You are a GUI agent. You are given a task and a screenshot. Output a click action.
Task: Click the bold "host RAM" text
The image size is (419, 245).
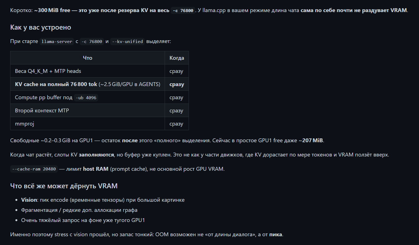tap(96, 169)
